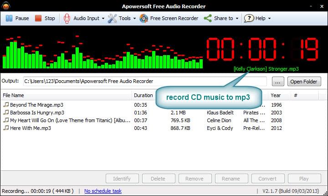The height and width of the screenshot is (196, 328).
Task: Open the Help dropdown arrow
Action: pos(270,19)
